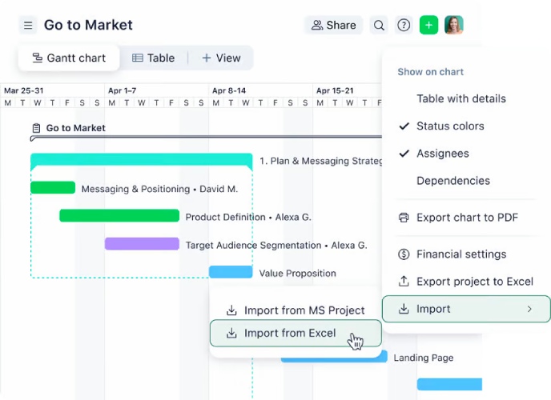Image resolution: width=551 pixels, height=400 pixels.
Task: Open help via the question mark icon
Action: click(x=404, y=26)
